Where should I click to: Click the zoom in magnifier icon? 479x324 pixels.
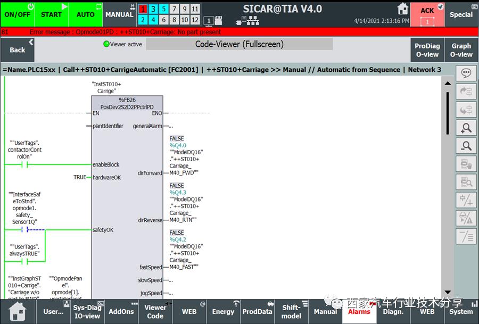(x=466, y=128)
